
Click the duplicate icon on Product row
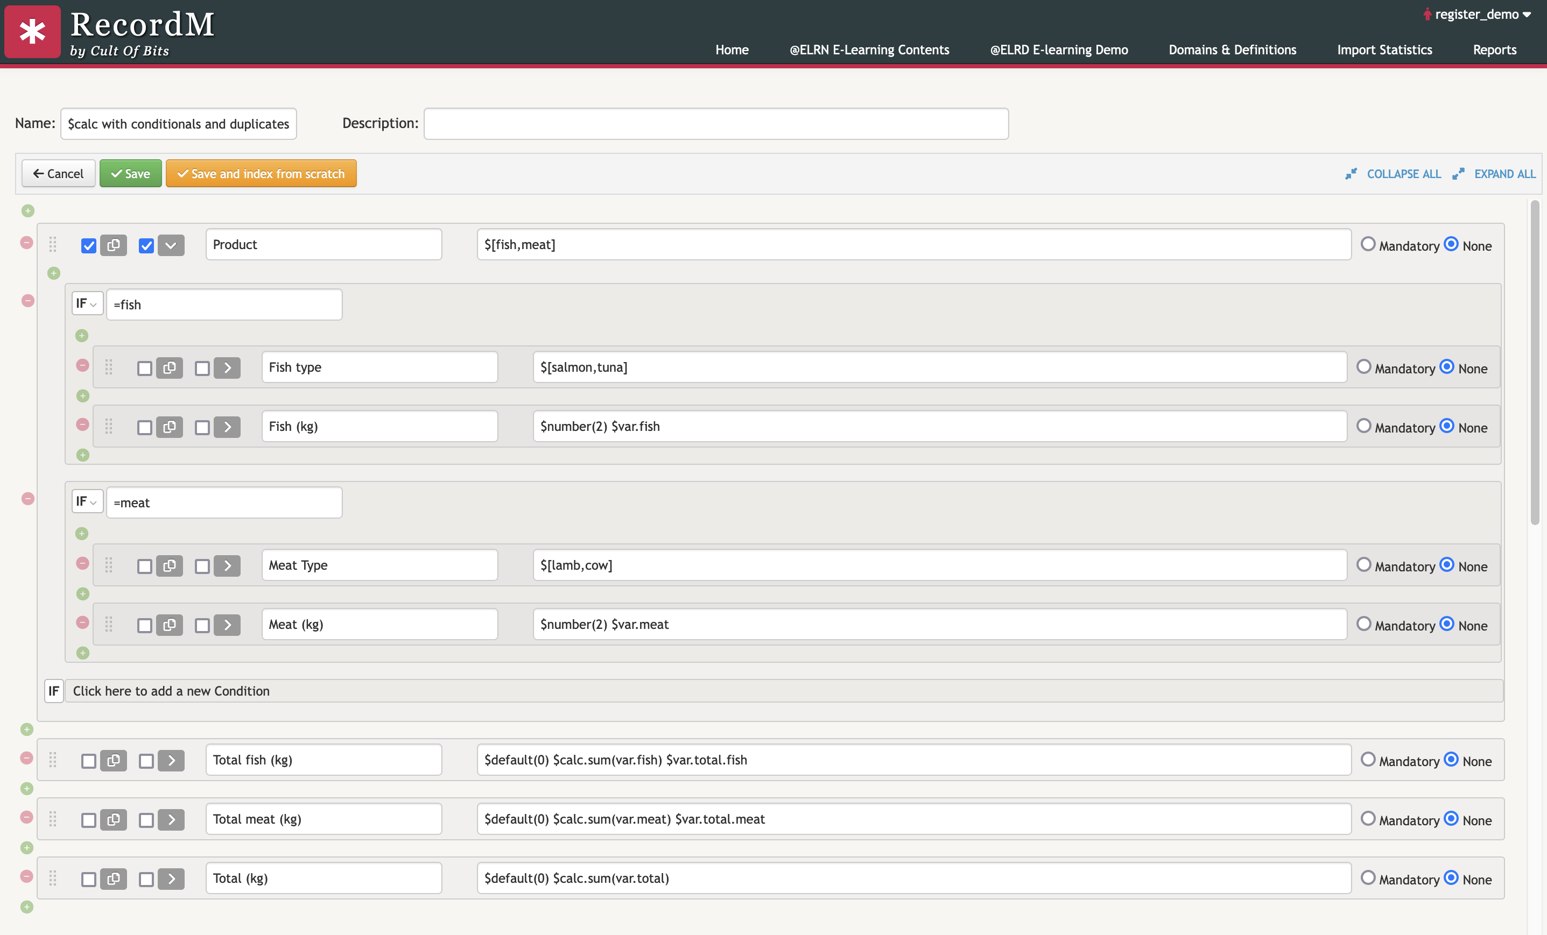[114, 245]
